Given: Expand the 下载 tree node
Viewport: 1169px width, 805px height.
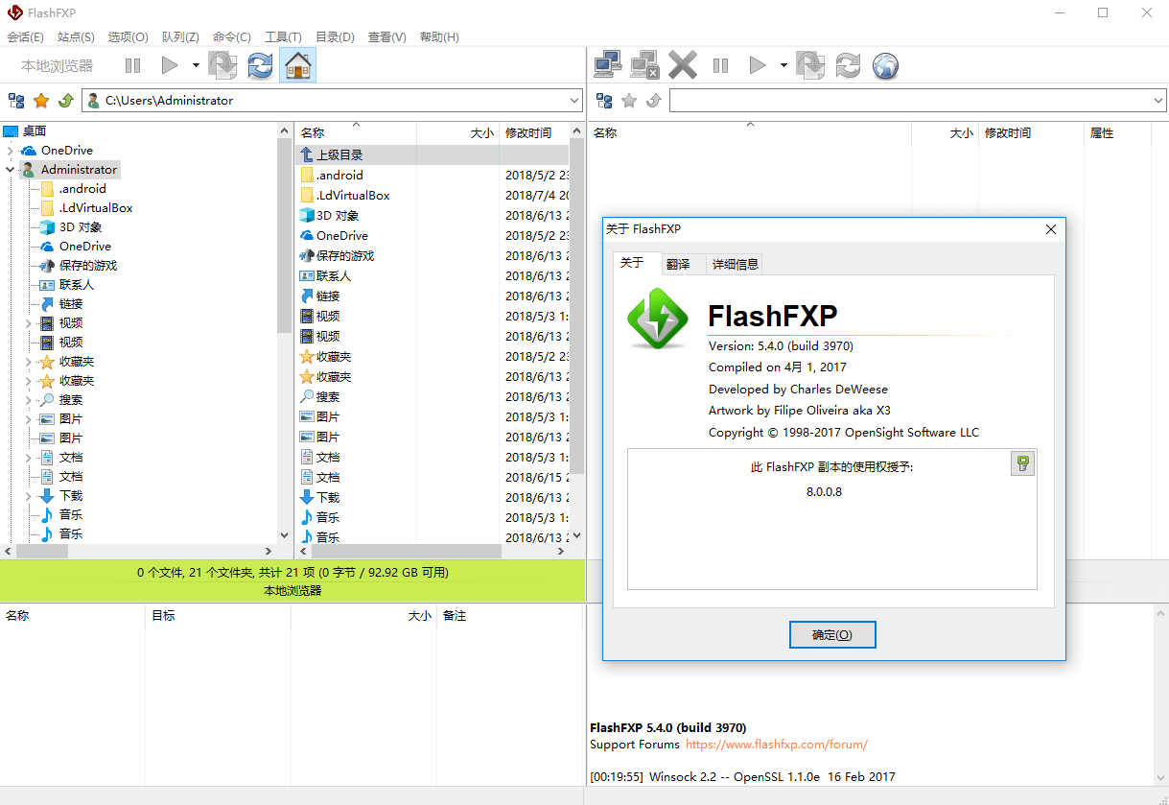Looking at the screenshot, I should point(29,496).
